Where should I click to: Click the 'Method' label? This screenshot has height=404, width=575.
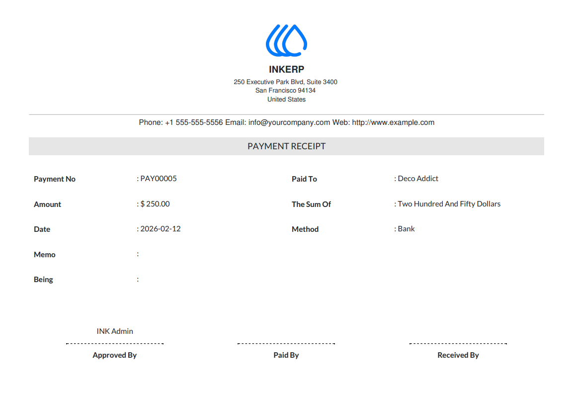pos(305,229)
